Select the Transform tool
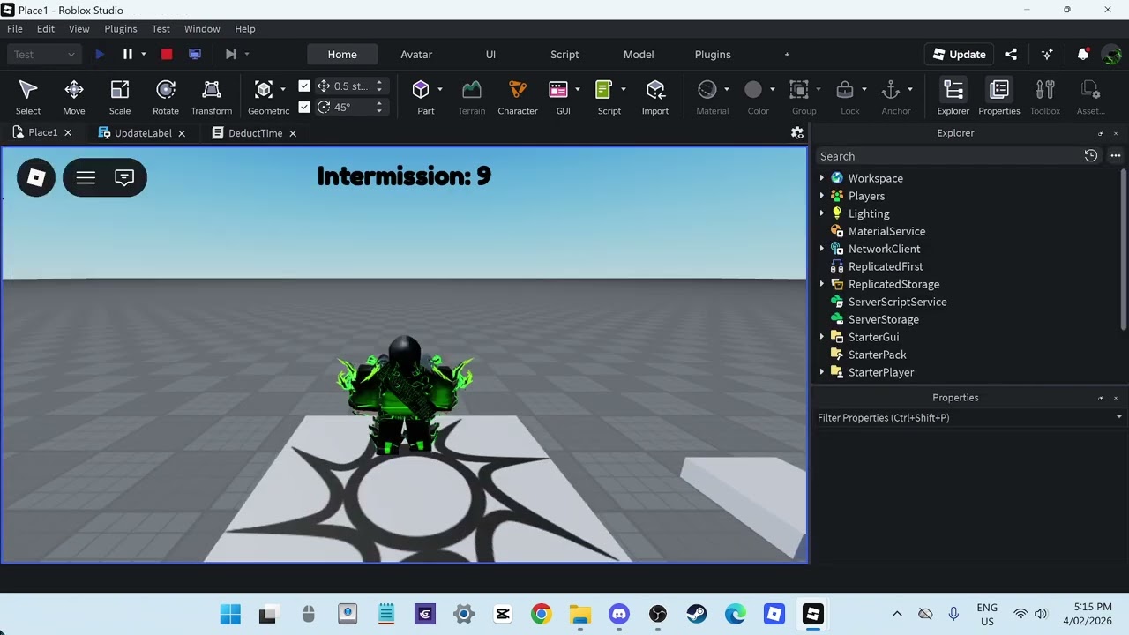The height and width of the screenshot is (635, 1129). [212, 97]
